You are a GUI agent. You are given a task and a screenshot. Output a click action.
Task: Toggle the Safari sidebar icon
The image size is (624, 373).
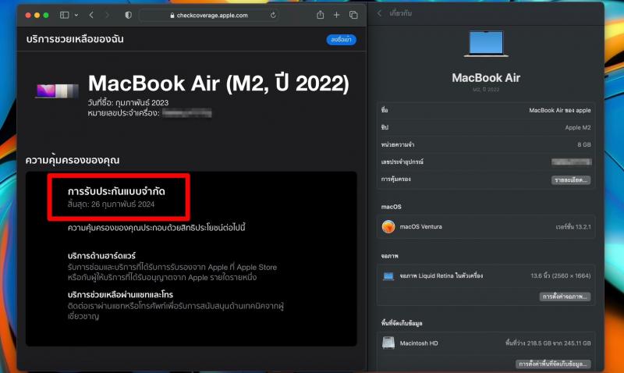[64, 15]
